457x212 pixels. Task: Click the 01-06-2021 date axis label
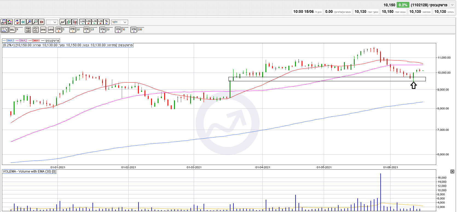point(391,167)
